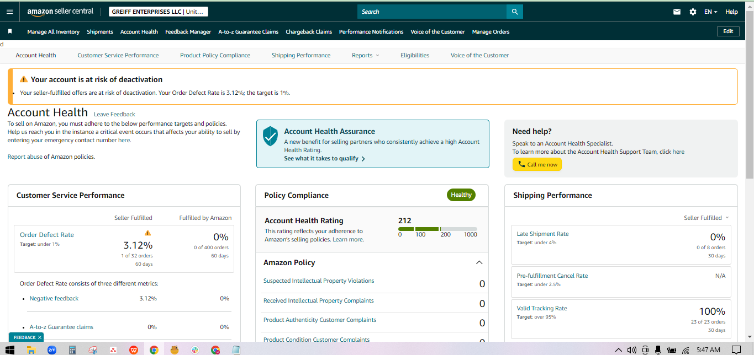Click the Report abuse link
754x355 pixels.
pos(25,157)
